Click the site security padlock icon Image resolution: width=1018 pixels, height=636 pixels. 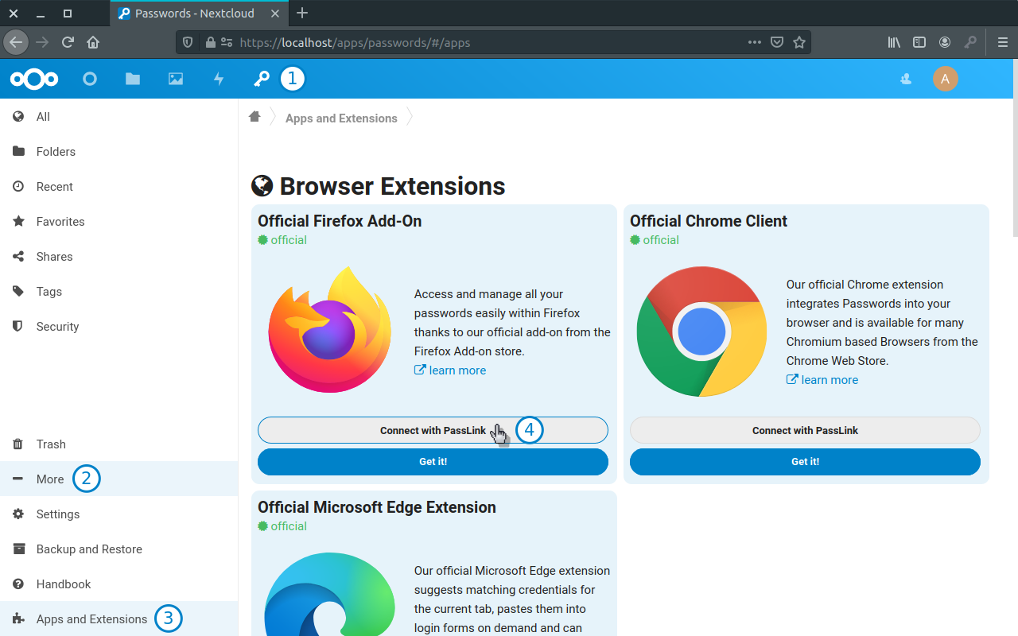click(x=210, y=42)
